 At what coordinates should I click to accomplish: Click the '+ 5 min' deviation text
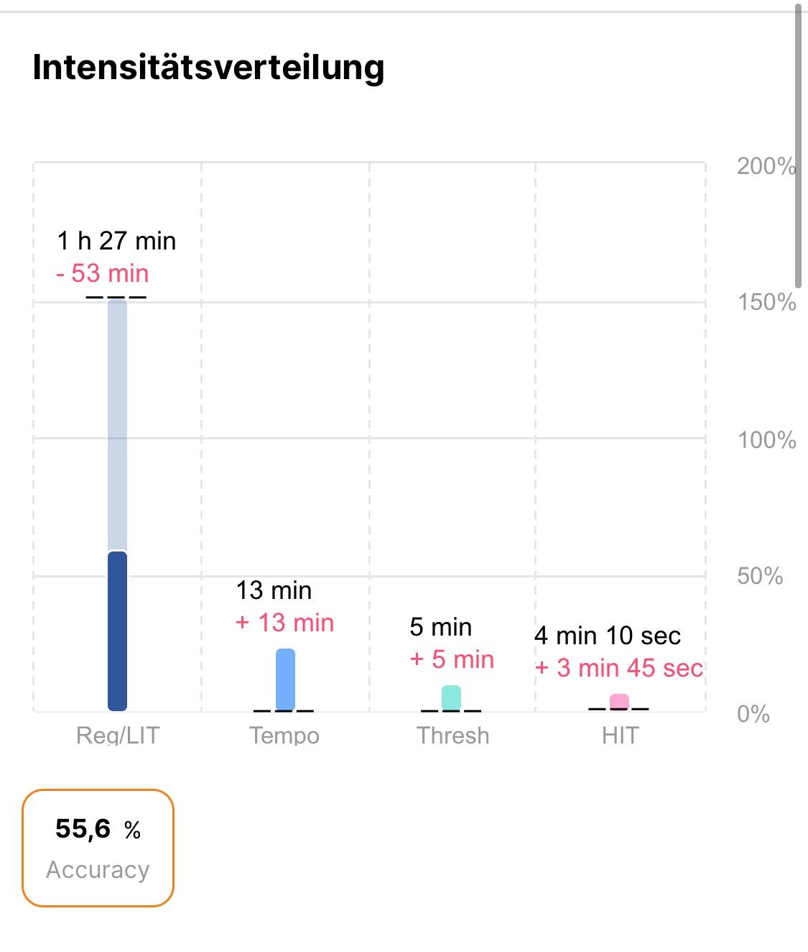(452, 659)
